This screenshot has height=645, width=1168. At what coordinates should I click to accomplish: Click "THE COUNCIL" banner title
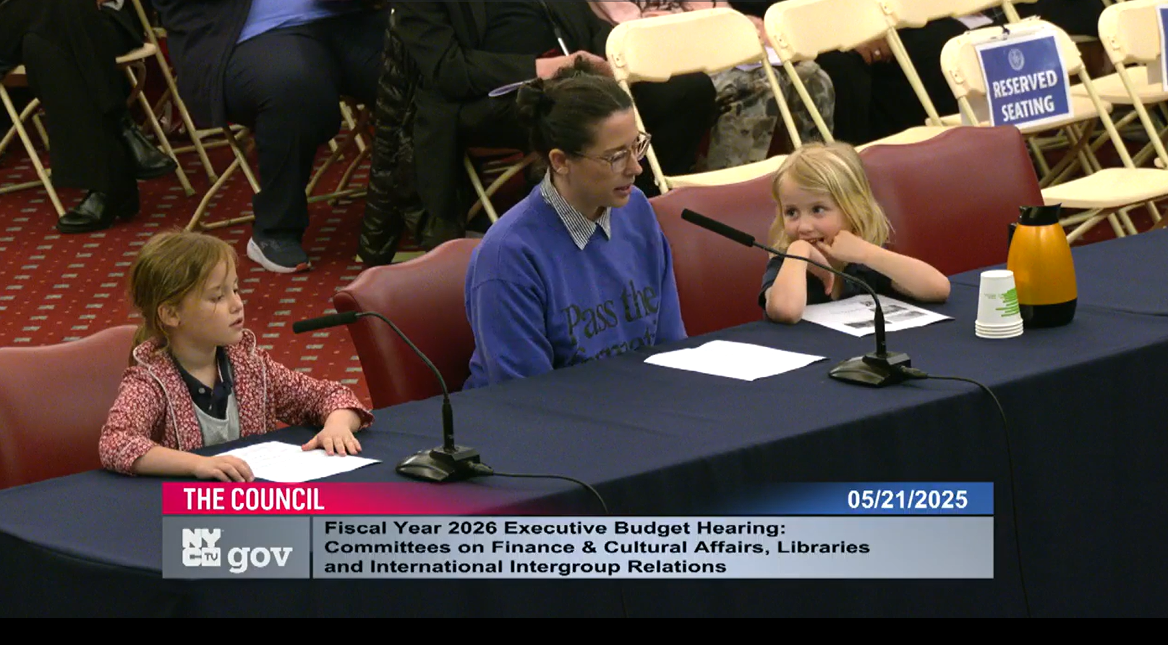tap(254, 499)
